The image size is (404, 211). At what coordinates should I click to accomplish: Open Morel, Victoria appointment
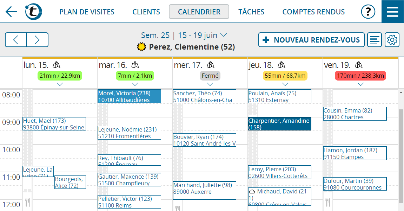129,96
